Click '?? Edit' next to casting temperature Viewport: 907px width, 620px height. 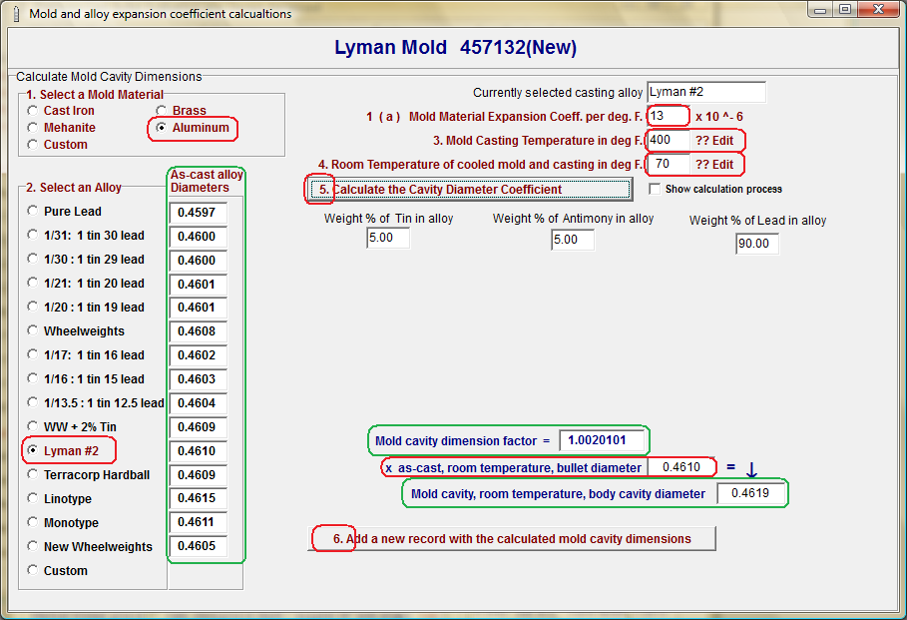click(714, 141)
